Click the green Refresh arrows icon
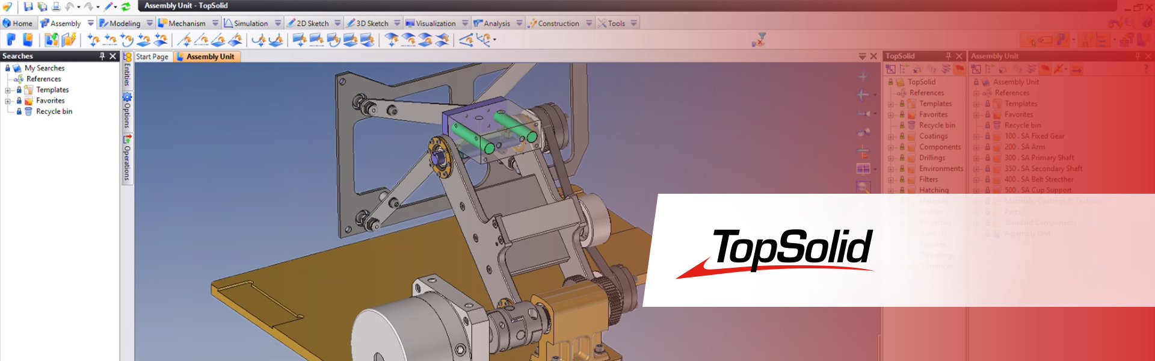Image resolution: width=1155 pixels, height=361 pixels. 126,7
